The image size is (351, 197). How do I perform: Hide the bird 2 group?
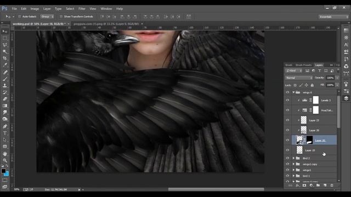[x=287, y=158]
